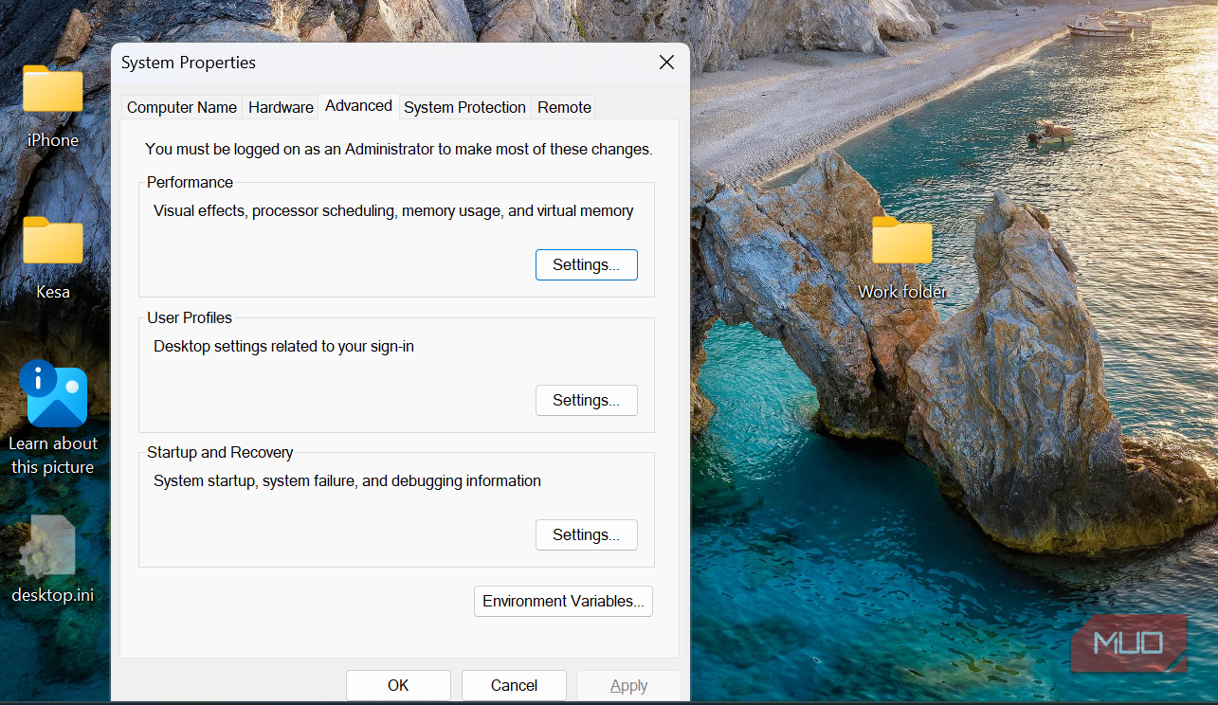
Task: Confirm with the OK button
Action: [398, 685]
